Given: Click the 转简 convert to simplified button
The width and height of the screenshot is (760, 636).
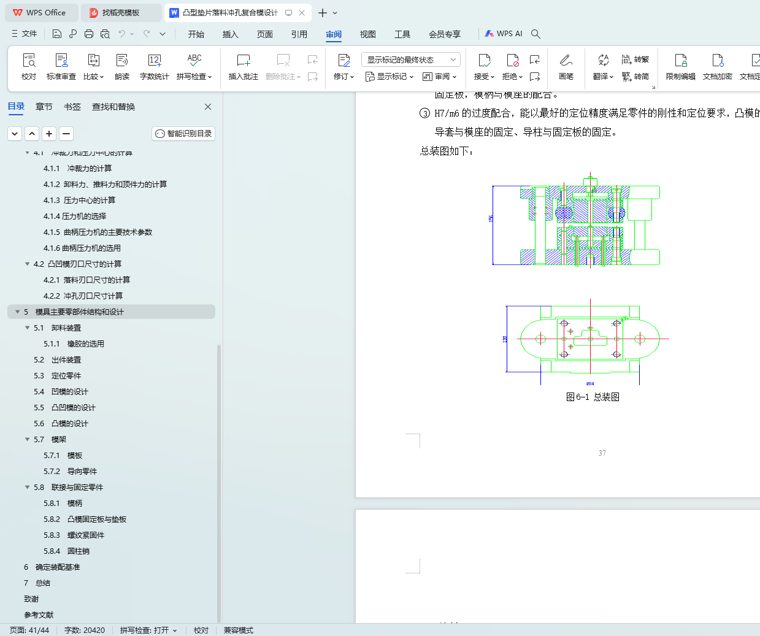Looking at the screenshot, I should pyautogui.click(x=635, y=76).
